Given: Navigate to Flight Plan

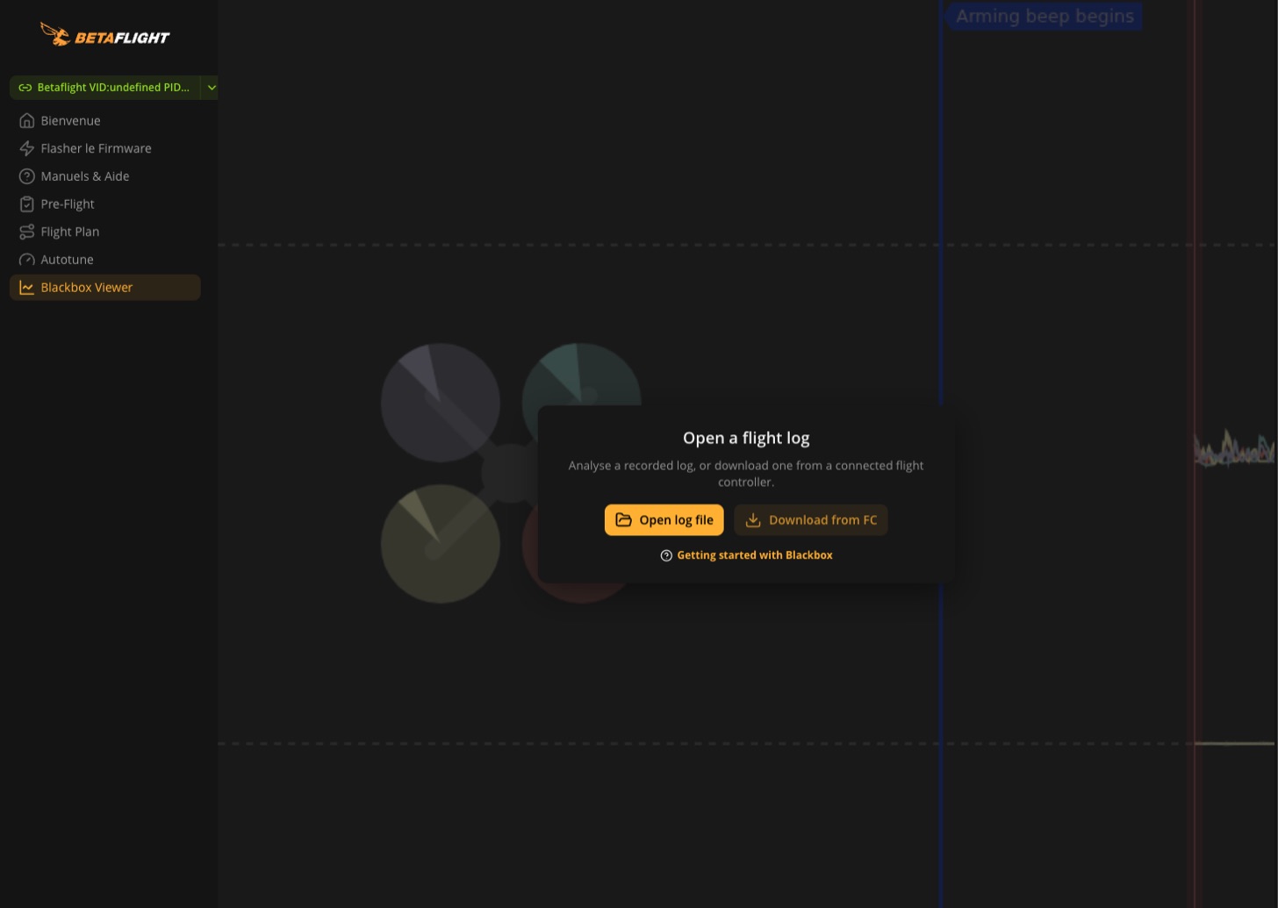Looking at the screenshot, I should coord(105,232).
